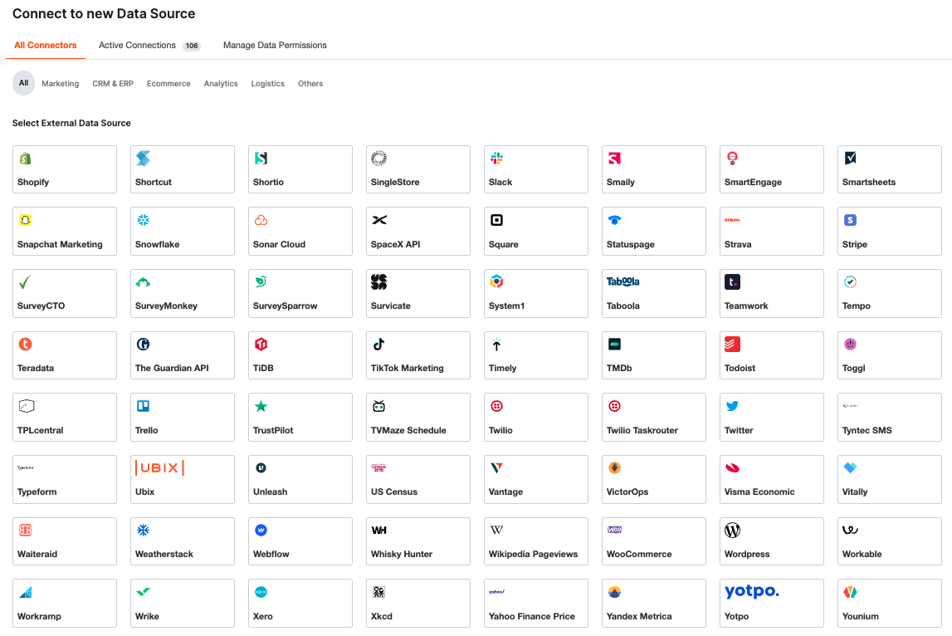Open the Shortio connector card
952x636 pixels.
[300, 169]
